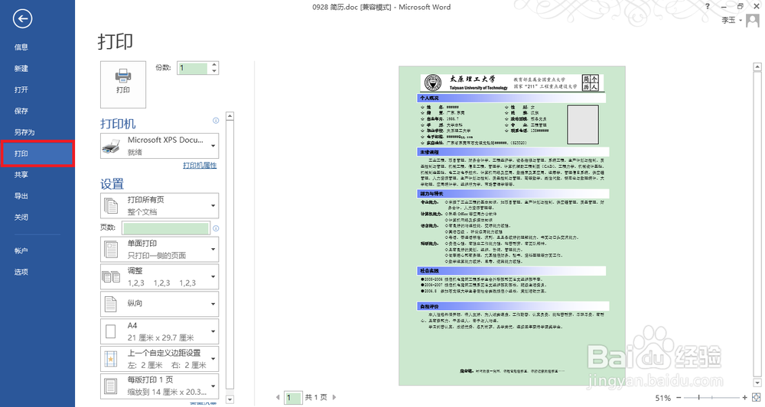Open the A4 paper size dropdown
Image resolution: width=765 pixels, height=407 pixels.
pos(160,331)
